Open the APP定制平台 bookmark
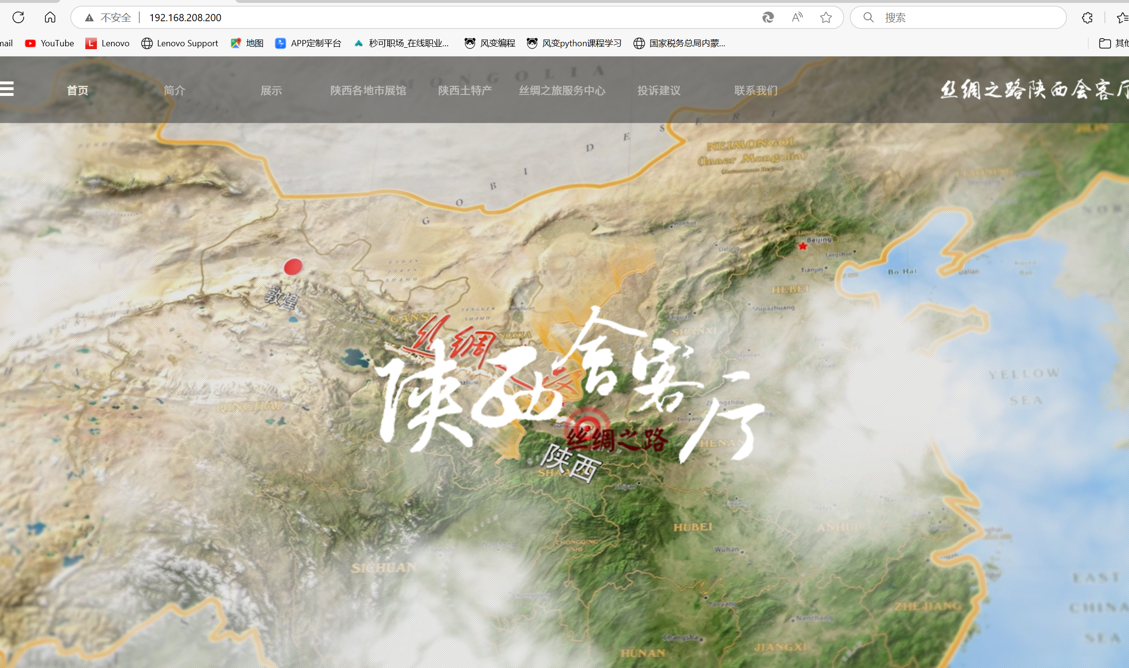This screenshot has height=668, width=1129. click(309, 43)
